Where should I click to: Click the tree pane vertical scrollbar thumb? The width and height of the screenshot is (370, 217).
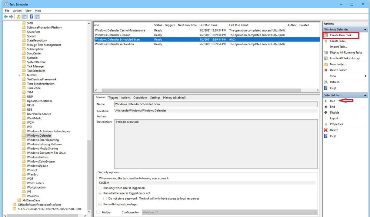89,175
